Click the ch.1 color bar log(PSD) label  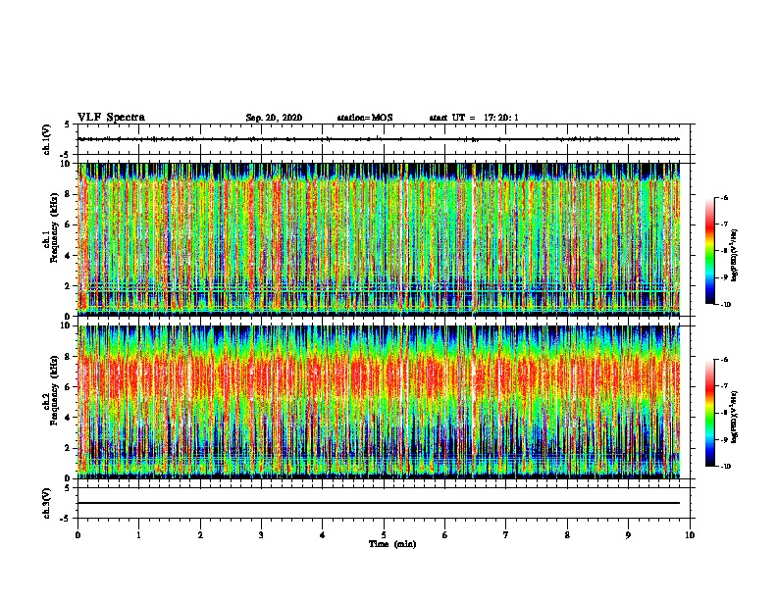(735, 256)
